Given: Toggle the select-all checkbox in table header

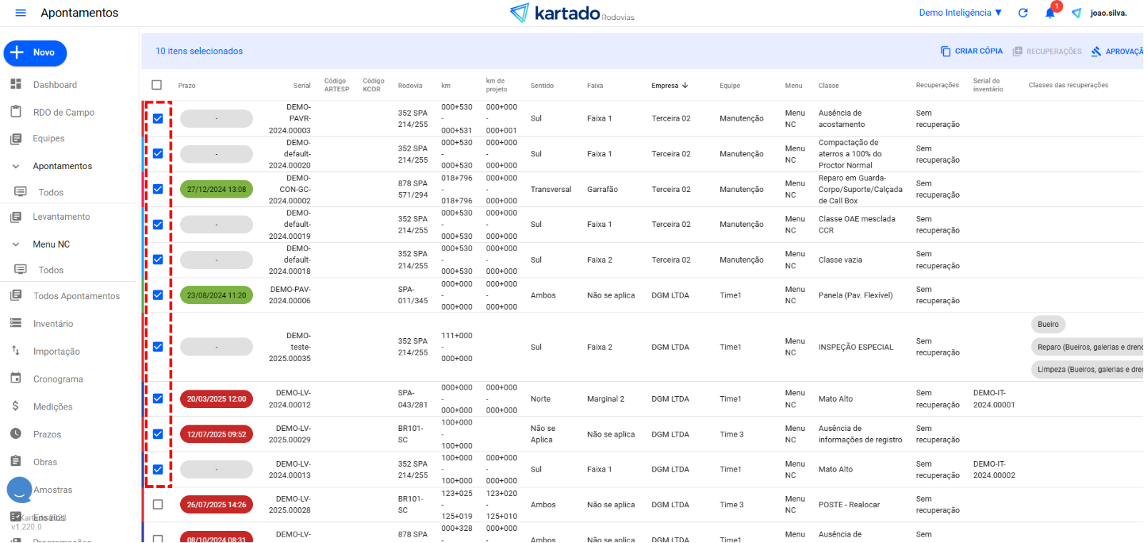Looking at the screenshot, I should [x=157, y=85].
